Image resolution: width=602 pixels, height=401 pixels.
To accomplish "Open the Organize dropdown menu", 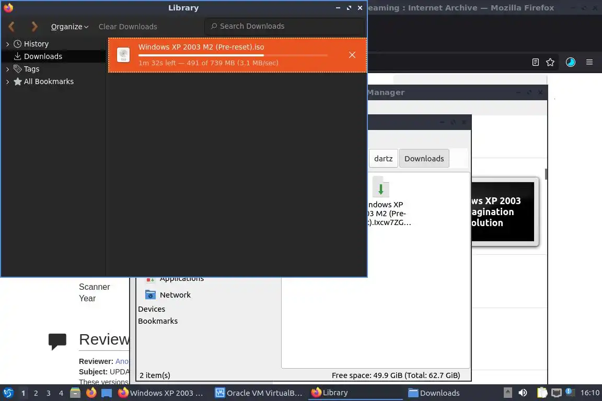I will pyautogui.click(x=70, y=27).
